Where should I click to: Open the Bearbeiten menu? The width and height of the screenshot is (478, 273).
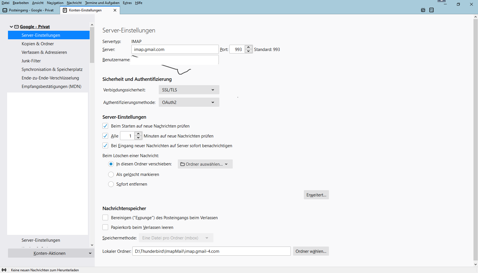coord(21,3)
